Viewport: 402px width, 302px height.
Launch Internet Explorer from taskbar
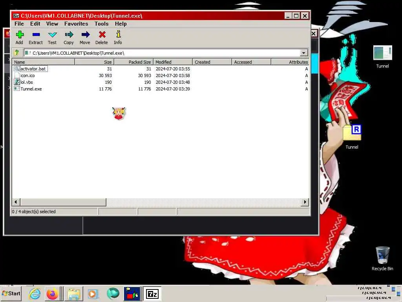coord(35,293)
